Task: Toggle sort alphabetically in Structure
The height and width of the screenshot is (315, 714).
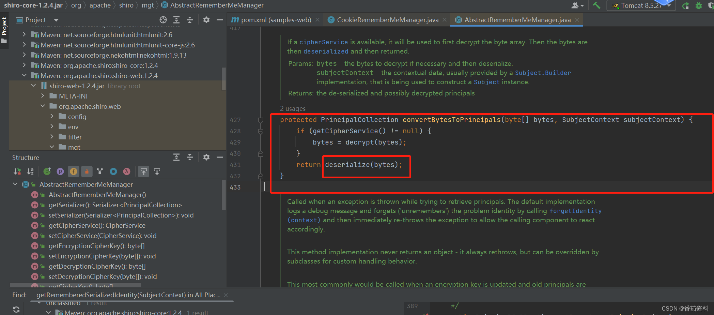Action: click(30, 171)
